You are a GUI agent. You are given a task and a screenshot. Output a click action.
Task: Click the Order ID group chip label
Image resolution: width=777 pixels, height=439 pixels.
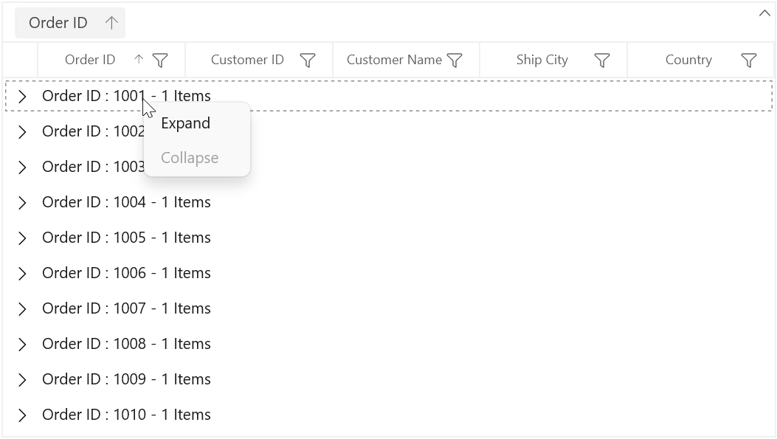58,23
